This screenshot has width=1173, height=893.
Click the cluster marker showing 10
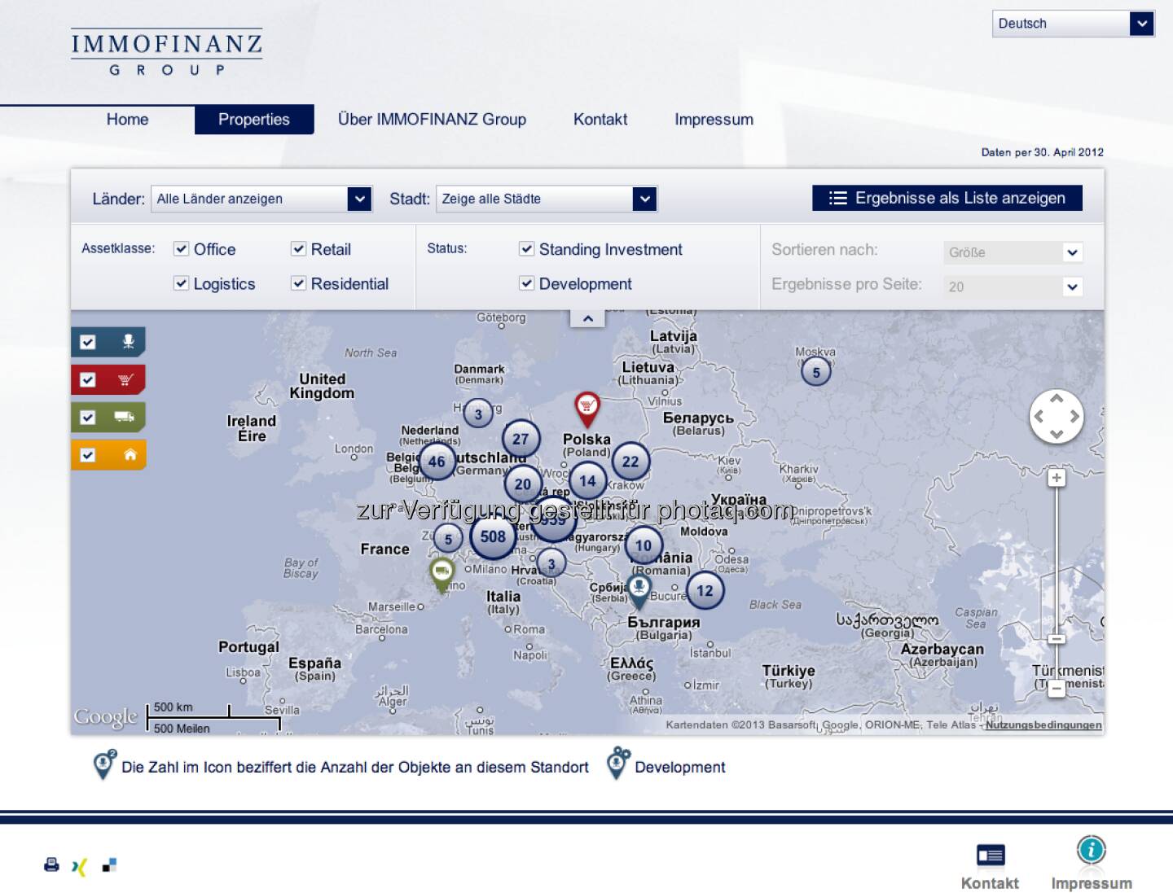644,545
